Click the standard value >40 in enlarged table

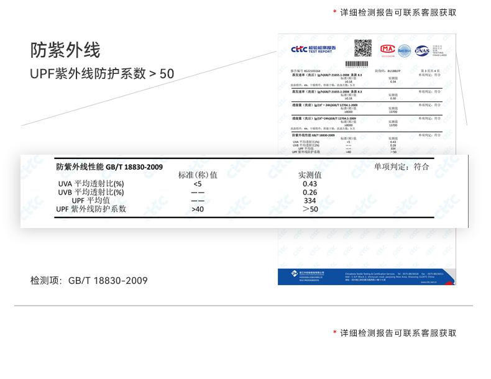pos(197,209)
